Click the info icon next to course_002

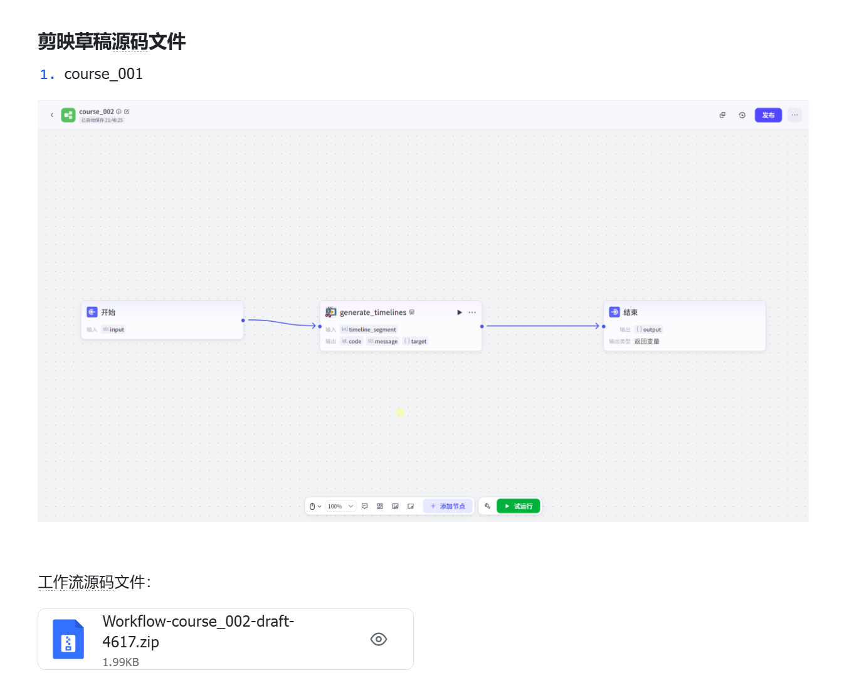point(119,112)
